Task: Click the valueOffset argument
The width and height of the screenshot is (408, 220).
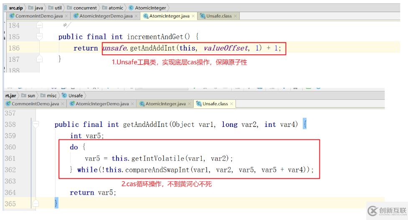Action: (226, 48)
